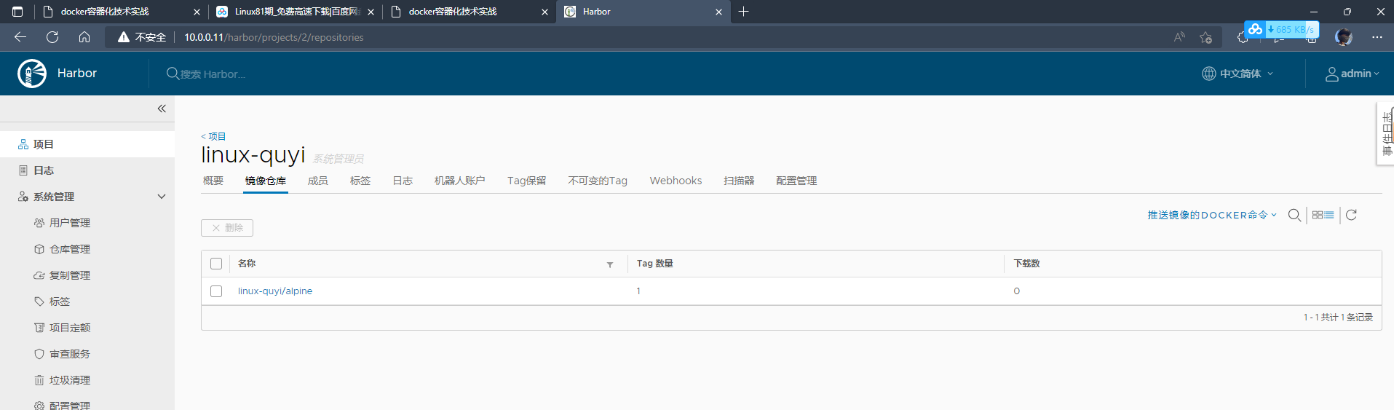
Task: Close the Harbor browser tab
Action: tap(718, 12)
